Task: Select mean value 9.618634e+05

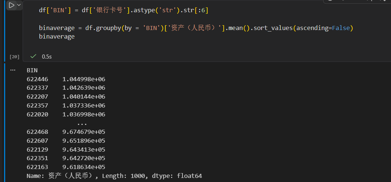Action: tap(84, 167)
